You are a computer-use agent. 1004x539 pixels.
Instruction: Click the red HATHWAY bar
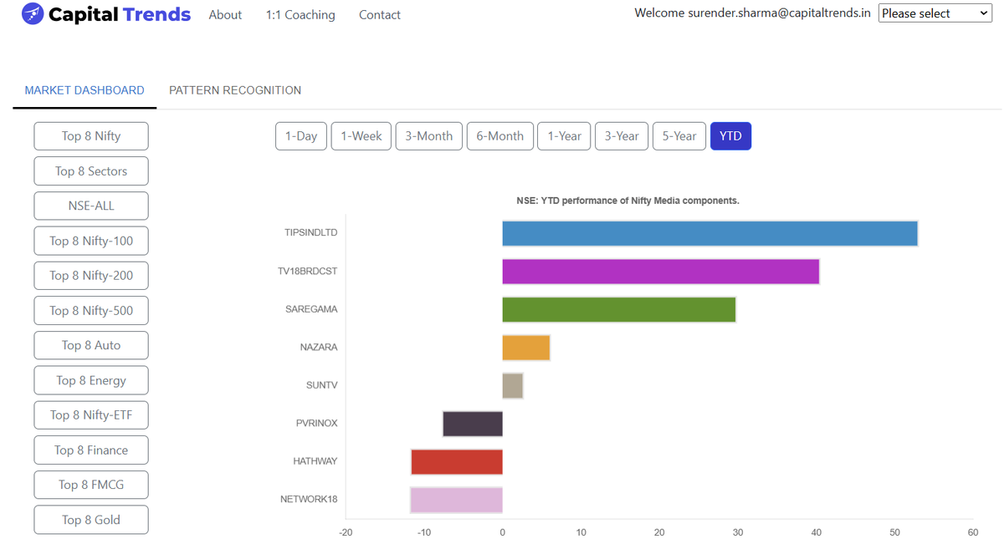[x=457, y=462]
